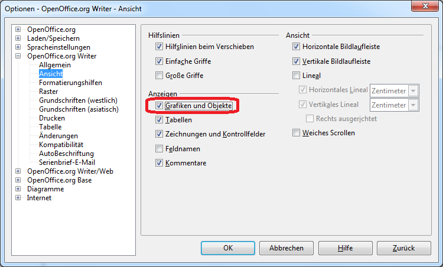Screen dimensions: 443x267
Task: Select the Allgemein tree entry
Action: pos(55,65)
